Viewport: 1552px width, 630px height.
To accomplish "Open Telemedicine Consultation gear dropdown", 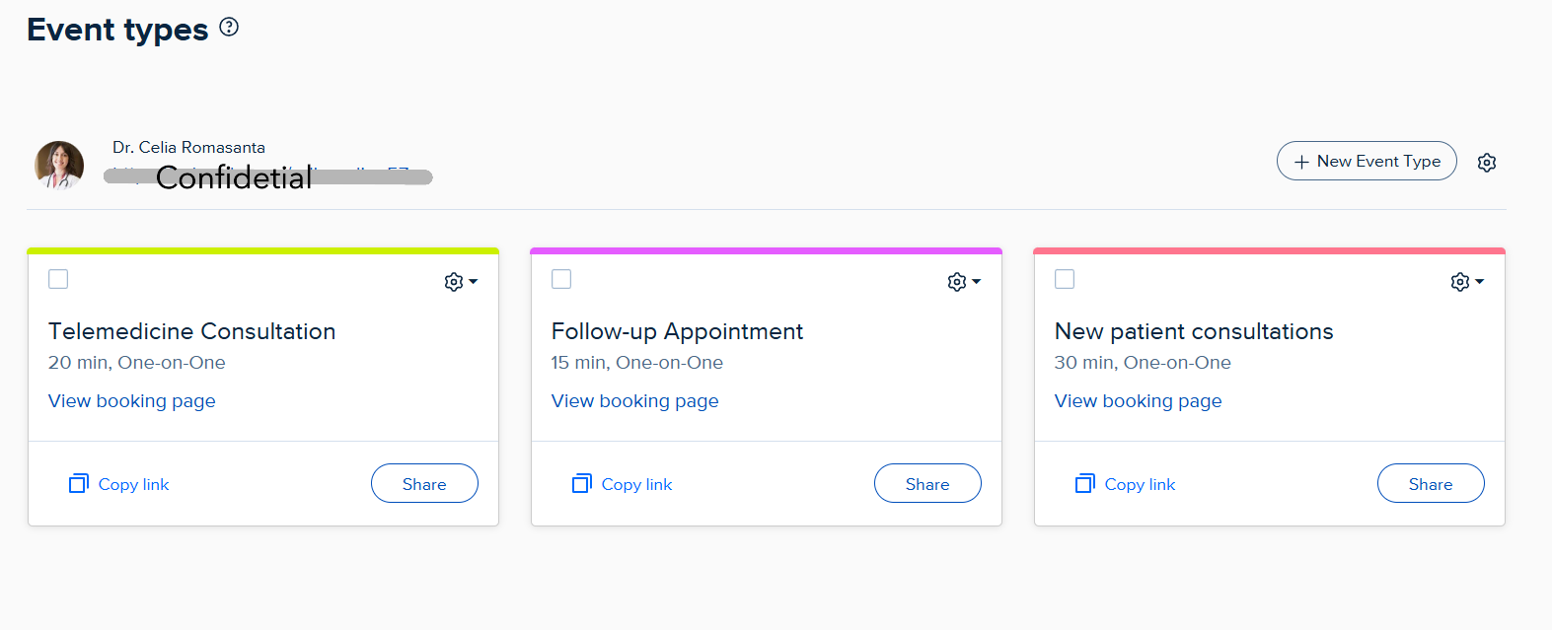I will (x=460, y=282).
